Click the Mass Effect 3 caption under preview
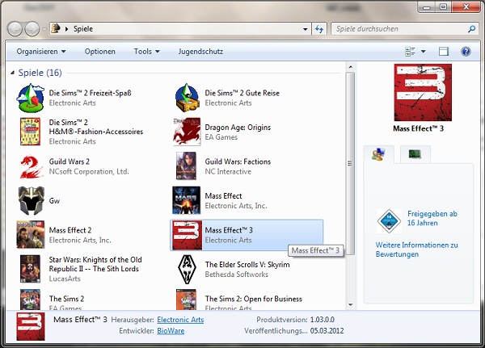 (x=419, y=128)
